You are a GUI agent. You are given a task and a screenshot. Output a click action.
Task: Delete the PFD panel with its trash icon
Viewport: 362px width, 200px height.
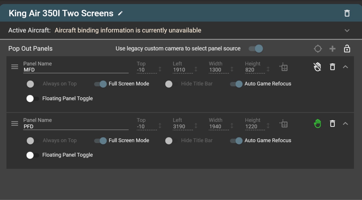[332, 123]
